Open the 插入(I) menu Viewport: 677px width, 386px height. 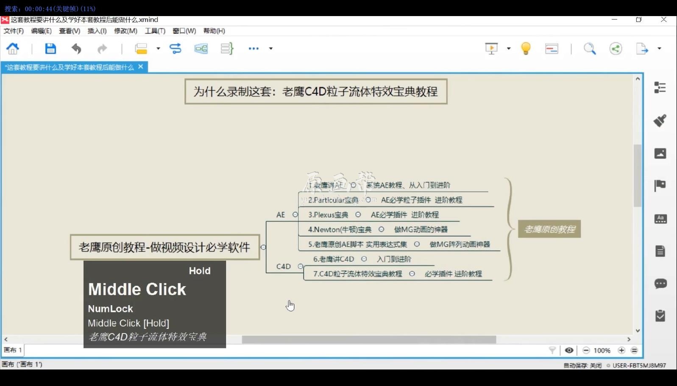pyautogui.click(x=97, y=31)
